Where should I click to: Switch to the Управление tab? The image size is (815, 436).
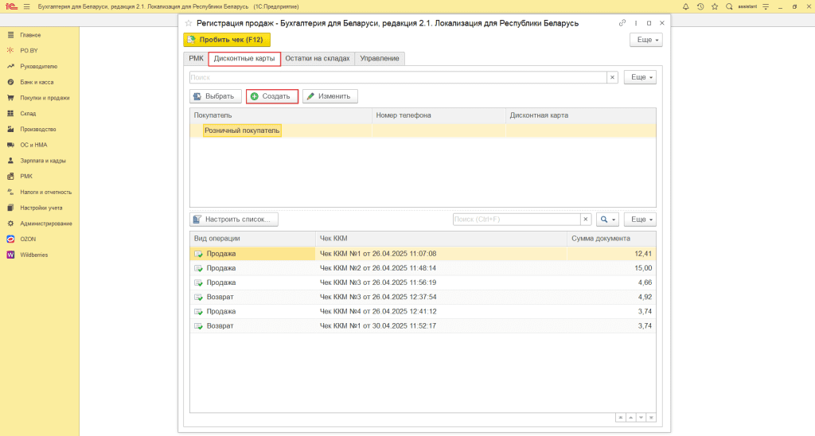coord(380,58)
